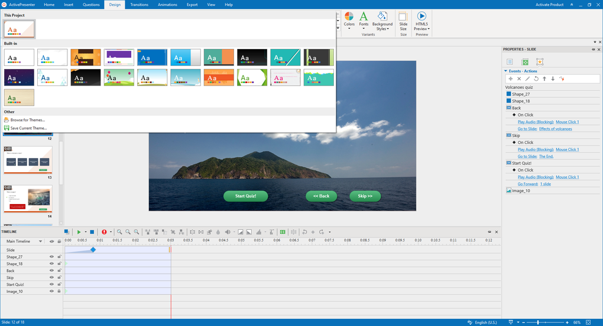Toggle visibility of Shape_18 track
Image resolution: width=603 pixels, height=326 pixels.
(51, 264)
